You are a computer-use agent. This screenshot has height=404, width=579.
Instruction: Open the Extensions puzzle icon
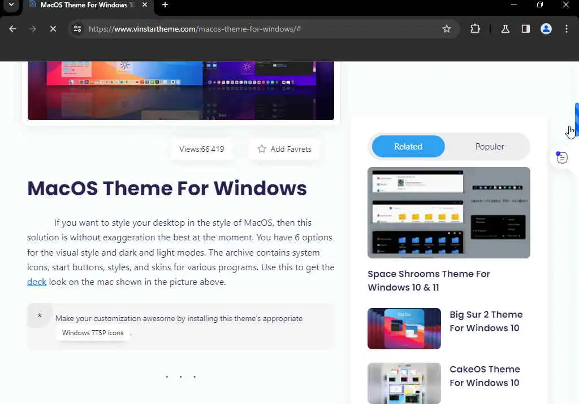pyautogui.click(x=475, y=29)
